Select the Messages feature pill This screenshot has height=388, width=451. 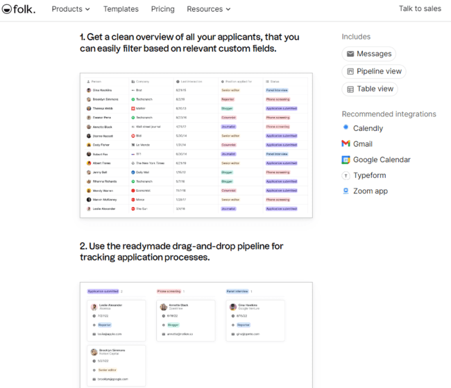pos(368,54)
